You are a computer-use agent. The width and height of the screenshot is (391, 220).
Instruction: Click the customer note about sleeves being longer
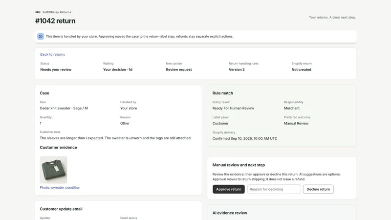(x=116, y=138)
